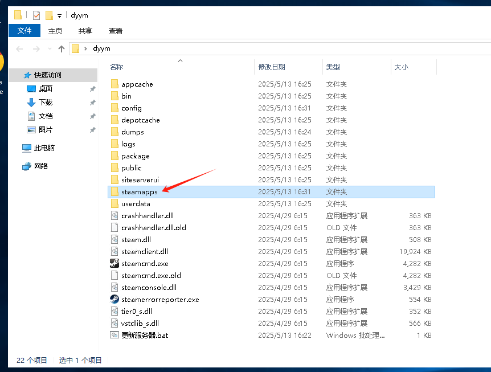This screenshot has width=491, height=372.
Task: Click the pin icon next to 桌面
Action: [x=93, y=89]
